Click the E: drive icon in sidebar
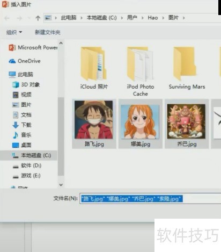221x252 pixels. (x=16, y=177)
